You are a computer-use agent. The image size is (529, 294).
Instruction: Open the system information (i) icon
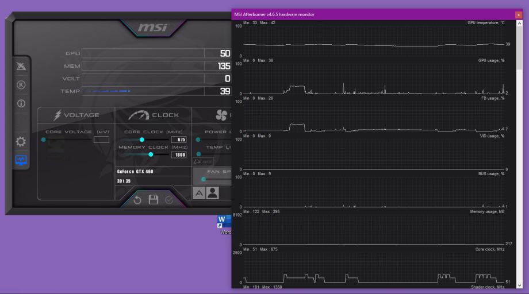point(21,103)
